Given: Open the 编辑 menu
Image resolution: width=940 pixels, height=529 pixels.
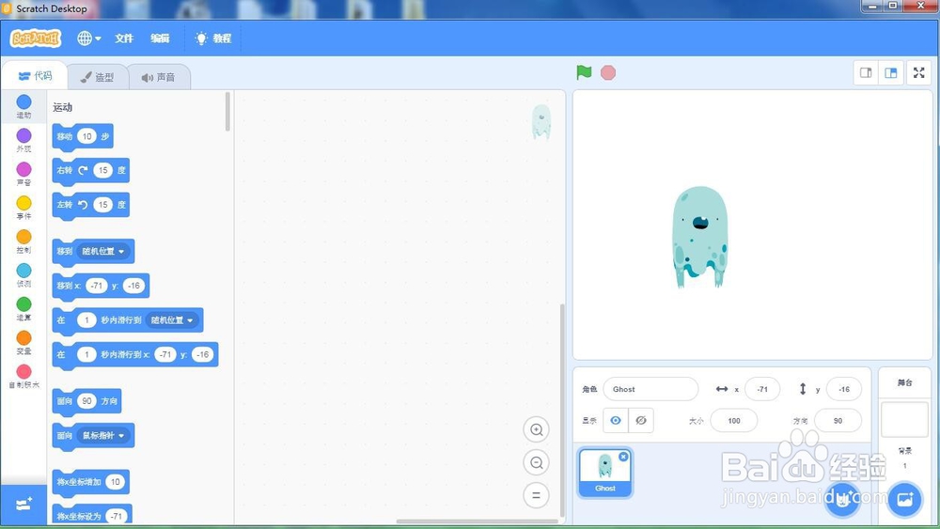Looking at the screenshot, I should 160,39.
